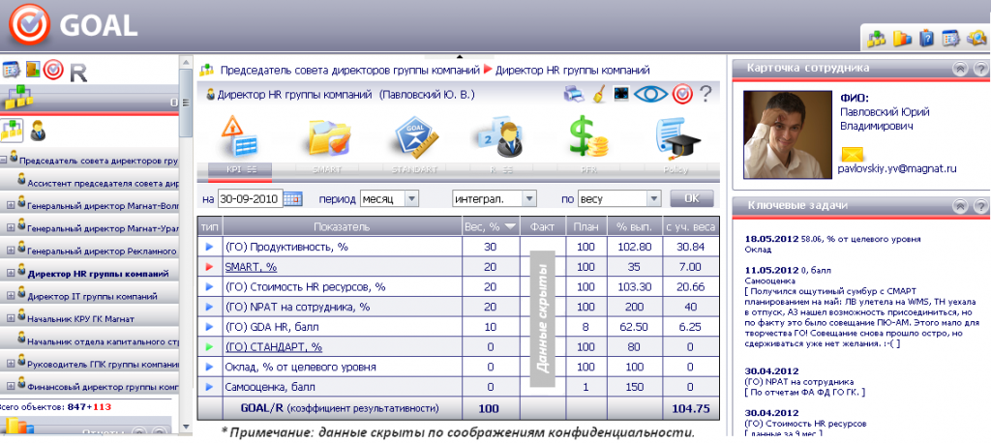
Task: Switch to the SMART tab
Action: tap(327, 169)
